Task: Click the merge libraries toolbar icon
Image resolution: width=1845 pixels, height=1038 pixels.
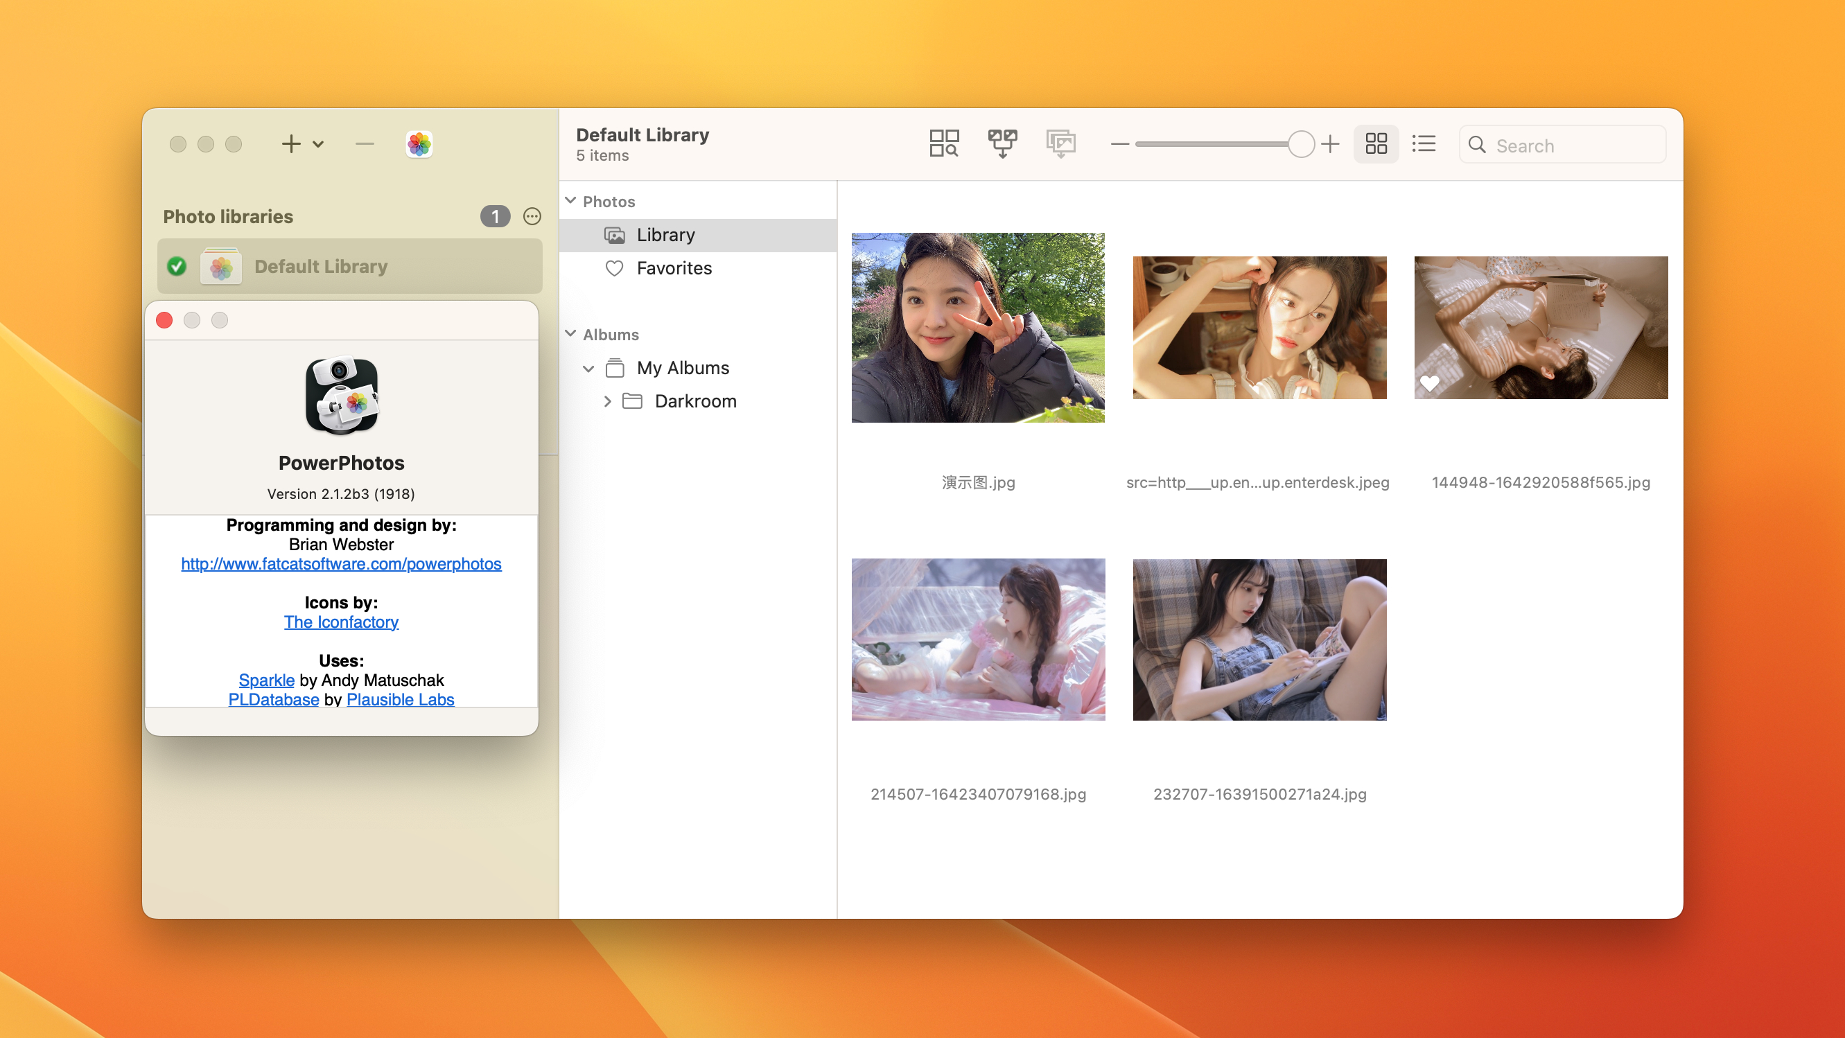Action: click(1002, 144)
